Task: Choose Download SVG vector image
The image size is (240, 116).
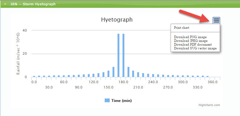Action: pos(195,48)
